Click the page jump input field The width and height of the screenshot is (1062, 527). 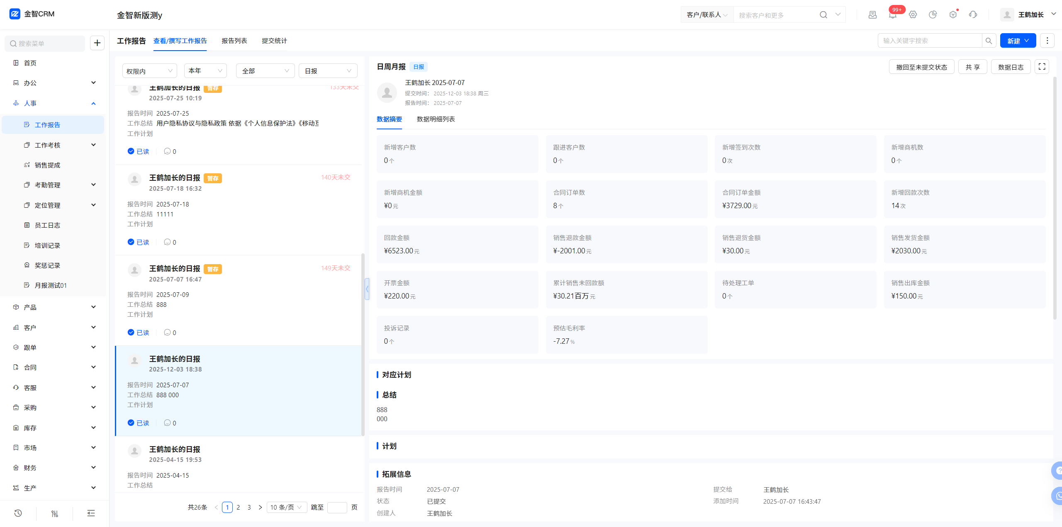point(337,508)
